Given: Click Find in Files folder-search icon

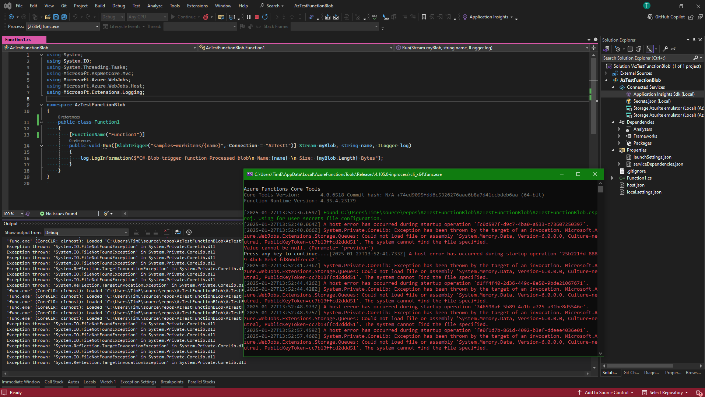Looking at the screenshot, I should (221, 17).
